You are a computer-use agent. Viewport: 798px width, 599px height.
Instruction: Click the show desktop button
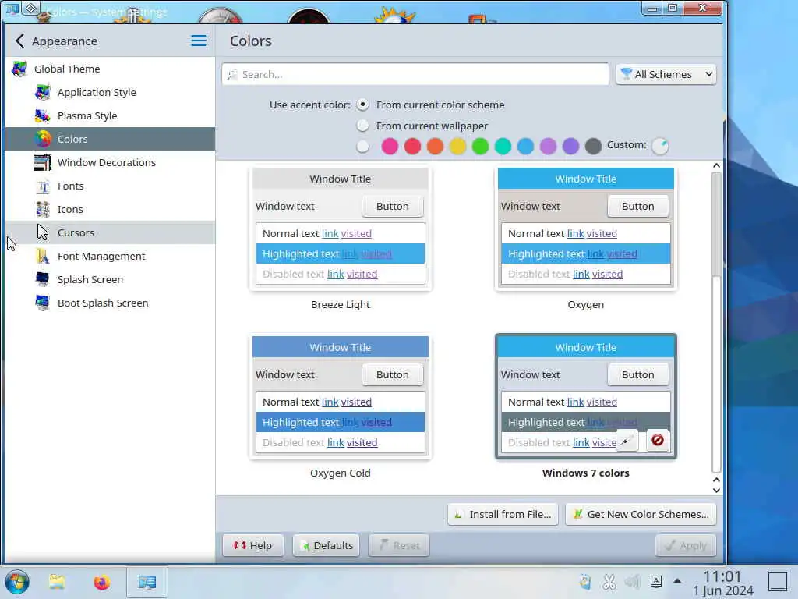pyautogui.click(x=778, y=582)
